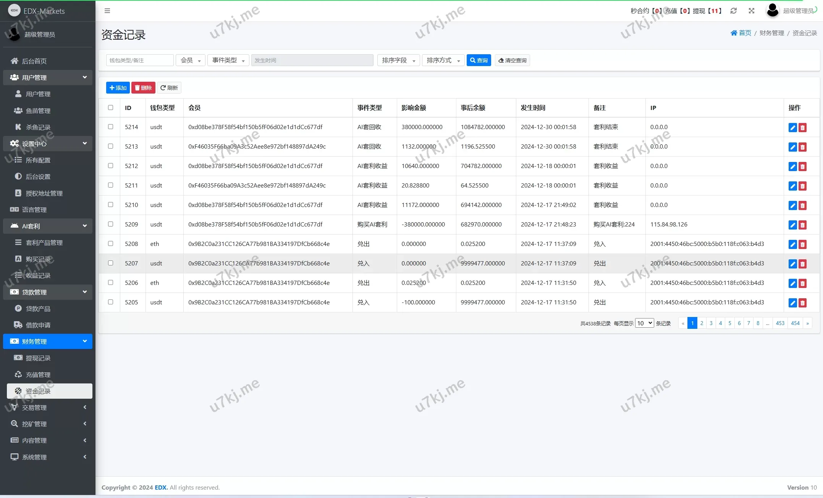The image size is (823, 498).
Task: Click the refresh icon in top bar
Action: coord(733,11)
